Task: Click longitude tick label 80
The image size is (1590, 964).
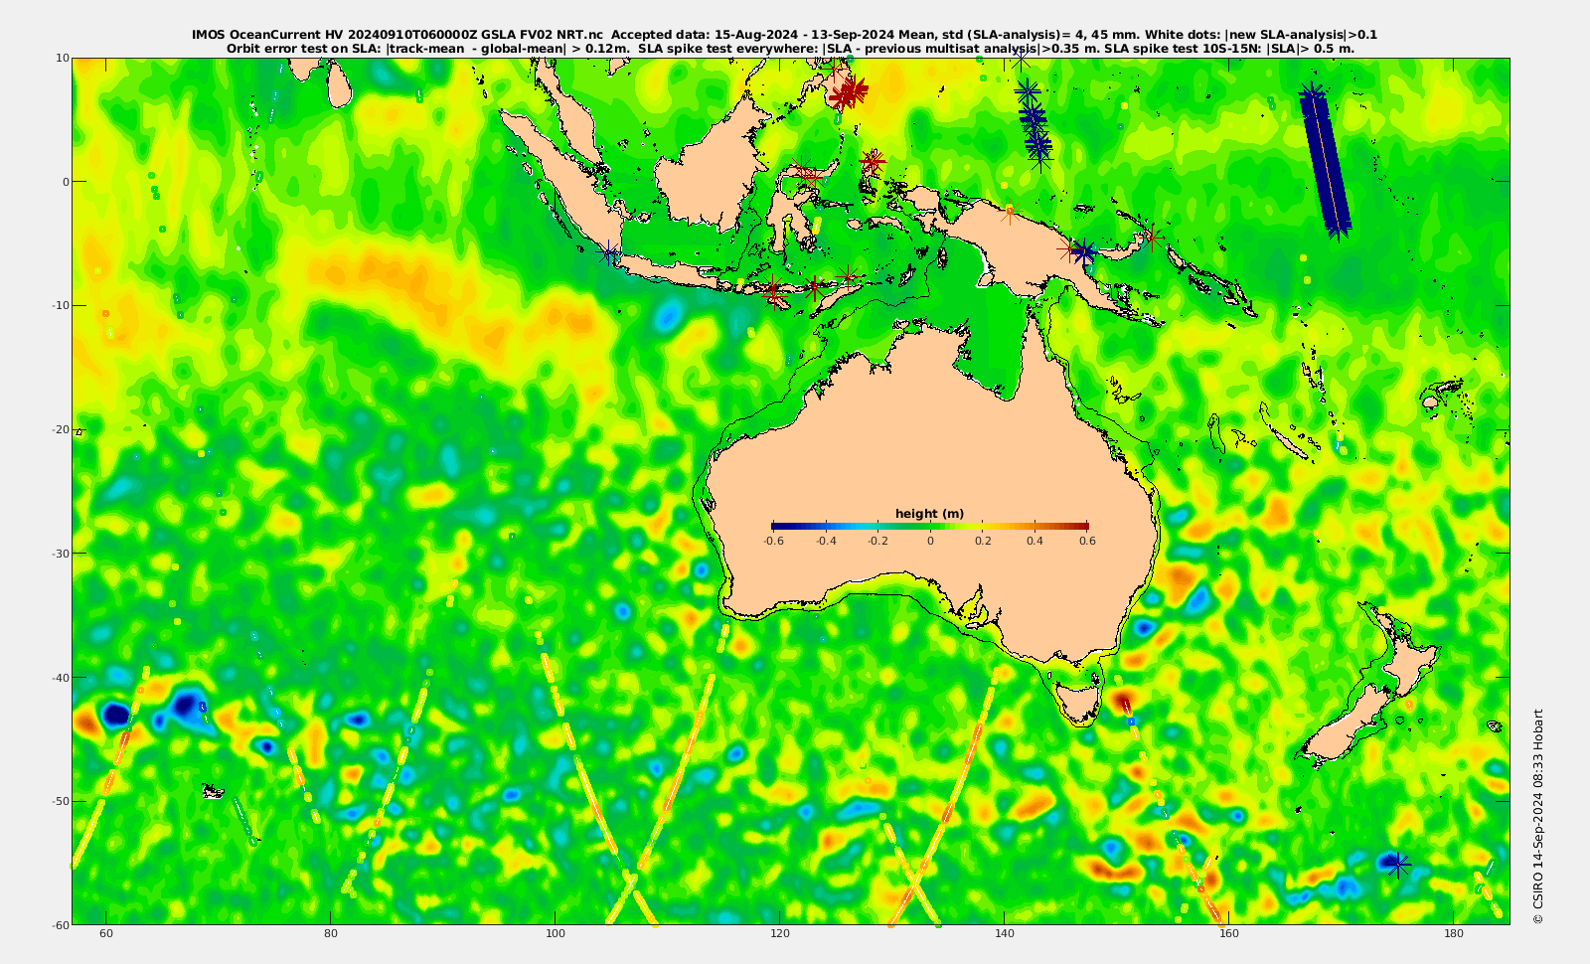Action: [x=331, y=934]
